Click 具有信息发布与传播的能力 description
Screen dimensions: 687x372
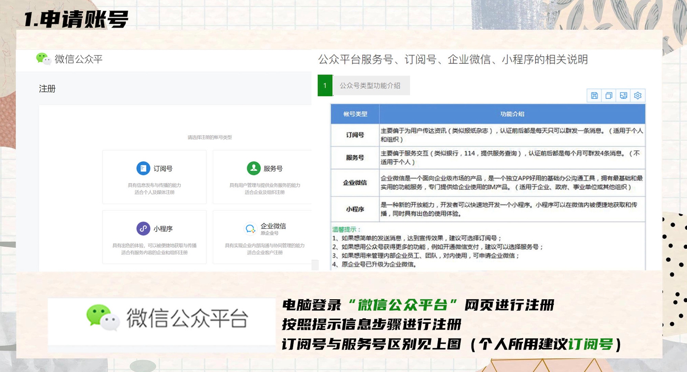pyautogui.click(x=154, y=185)
